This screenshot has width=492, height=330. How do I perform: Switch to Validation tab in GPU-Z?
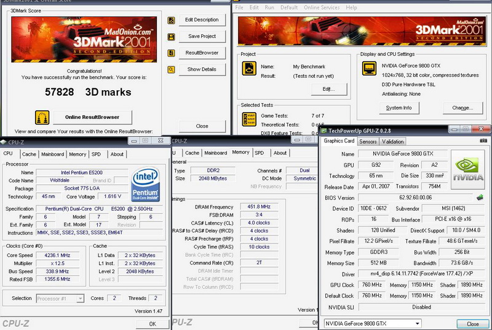392,142
